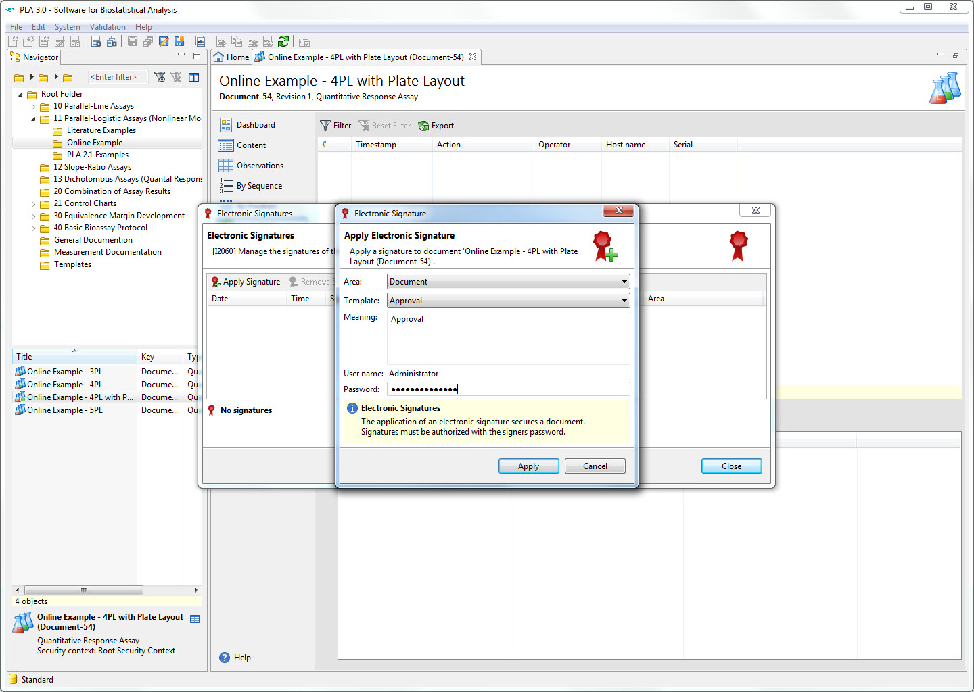
Task: Expand 21 Control Charts folder
Action: click(x=33, y=204)
